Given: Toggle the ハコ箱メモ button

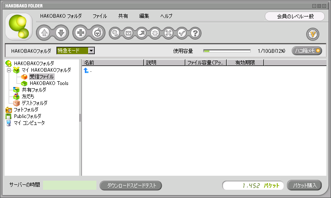Looking at the screenshot, I should point(307,51).
